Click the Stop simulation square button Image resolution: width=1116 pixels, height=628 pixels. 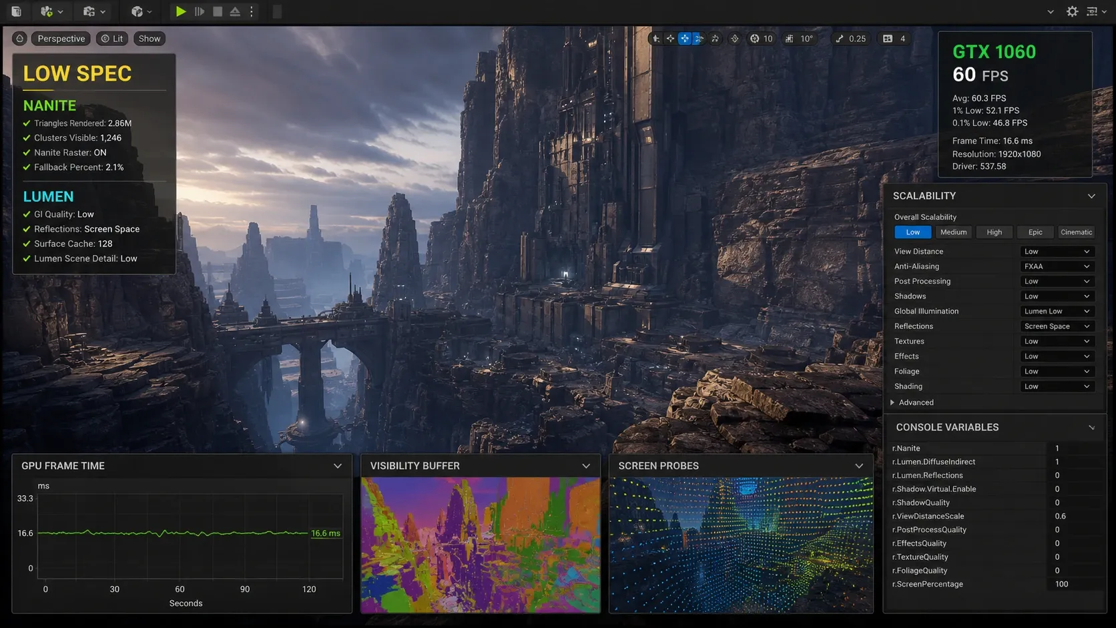[x=217, y=11]
